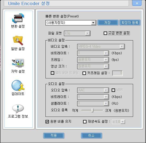The height and width of the screenshot is (143, 146).
Task: Toggle the 멀티코어 인코딩 checkbox
Action: click(53, 73)
